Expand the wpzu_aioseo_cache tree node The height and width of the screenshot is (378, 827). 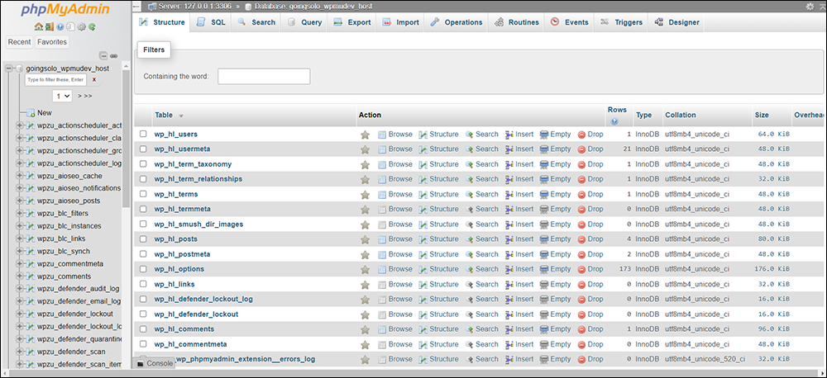pos(20,176)
